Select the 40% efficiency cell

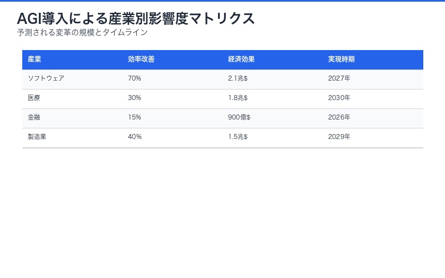click(x=135, y=137)
